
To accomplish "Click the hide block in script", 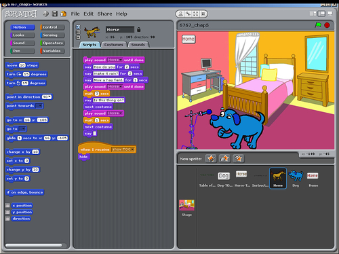I will click(x=84, y=157).
